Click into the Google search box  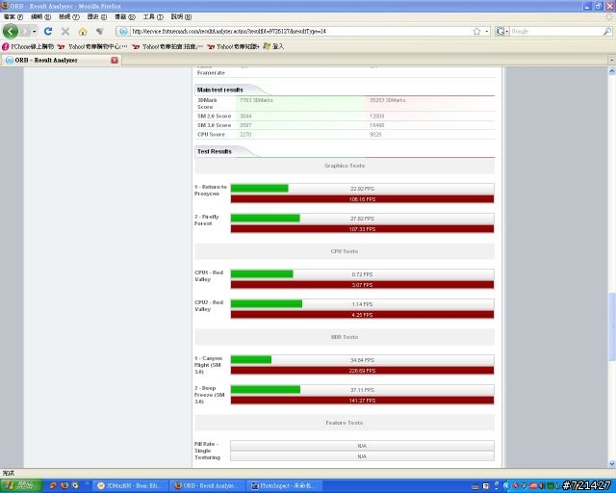point(556,31)
